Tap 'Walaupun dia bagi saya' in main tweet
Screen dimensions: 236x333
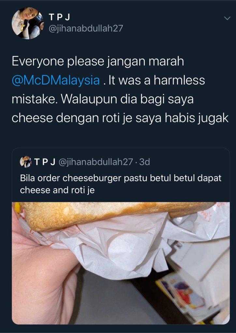[x=127, y=100]
